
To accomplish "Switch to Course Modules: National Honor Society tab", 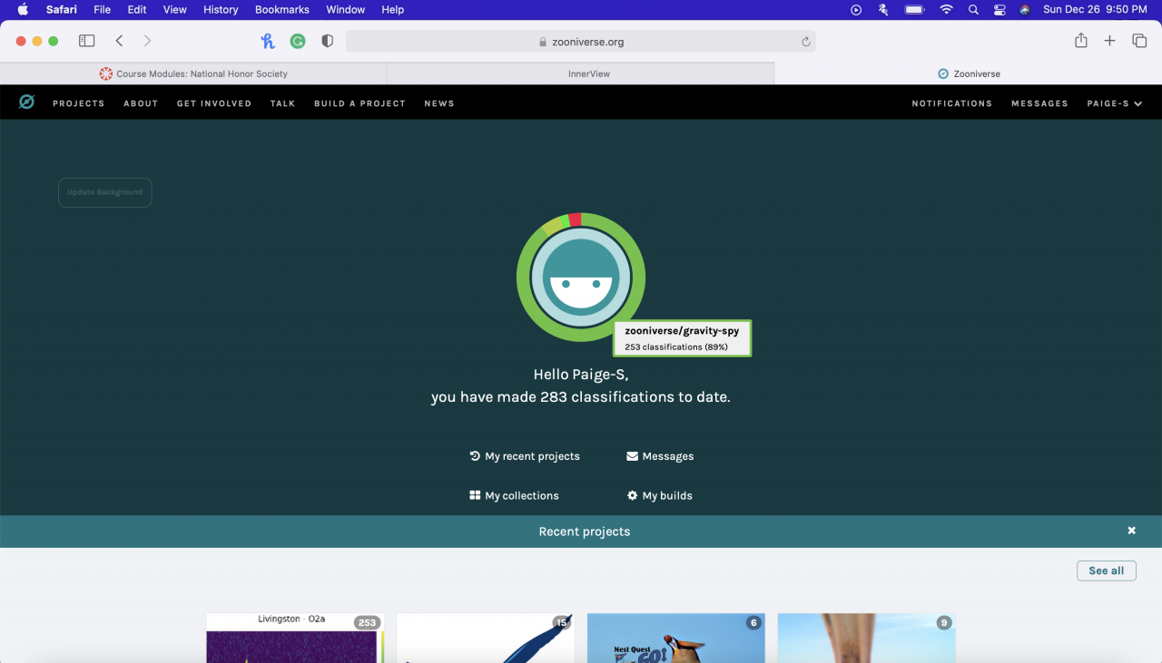I will 193,73.
